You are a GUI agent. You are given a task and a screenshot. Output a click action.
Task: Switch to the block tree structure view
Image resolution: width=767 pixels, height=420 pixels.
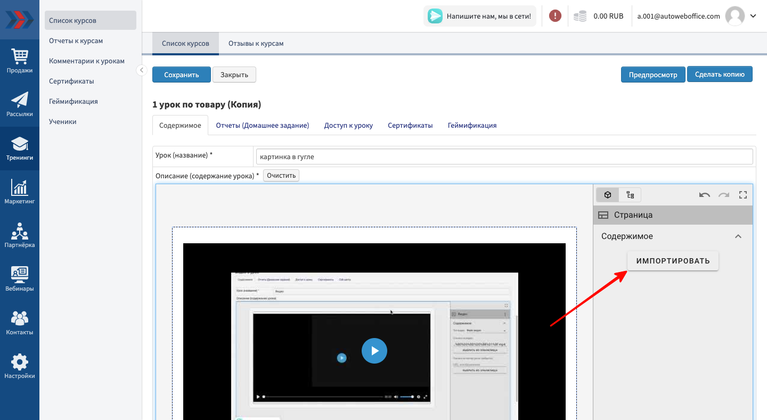(630, 195)
